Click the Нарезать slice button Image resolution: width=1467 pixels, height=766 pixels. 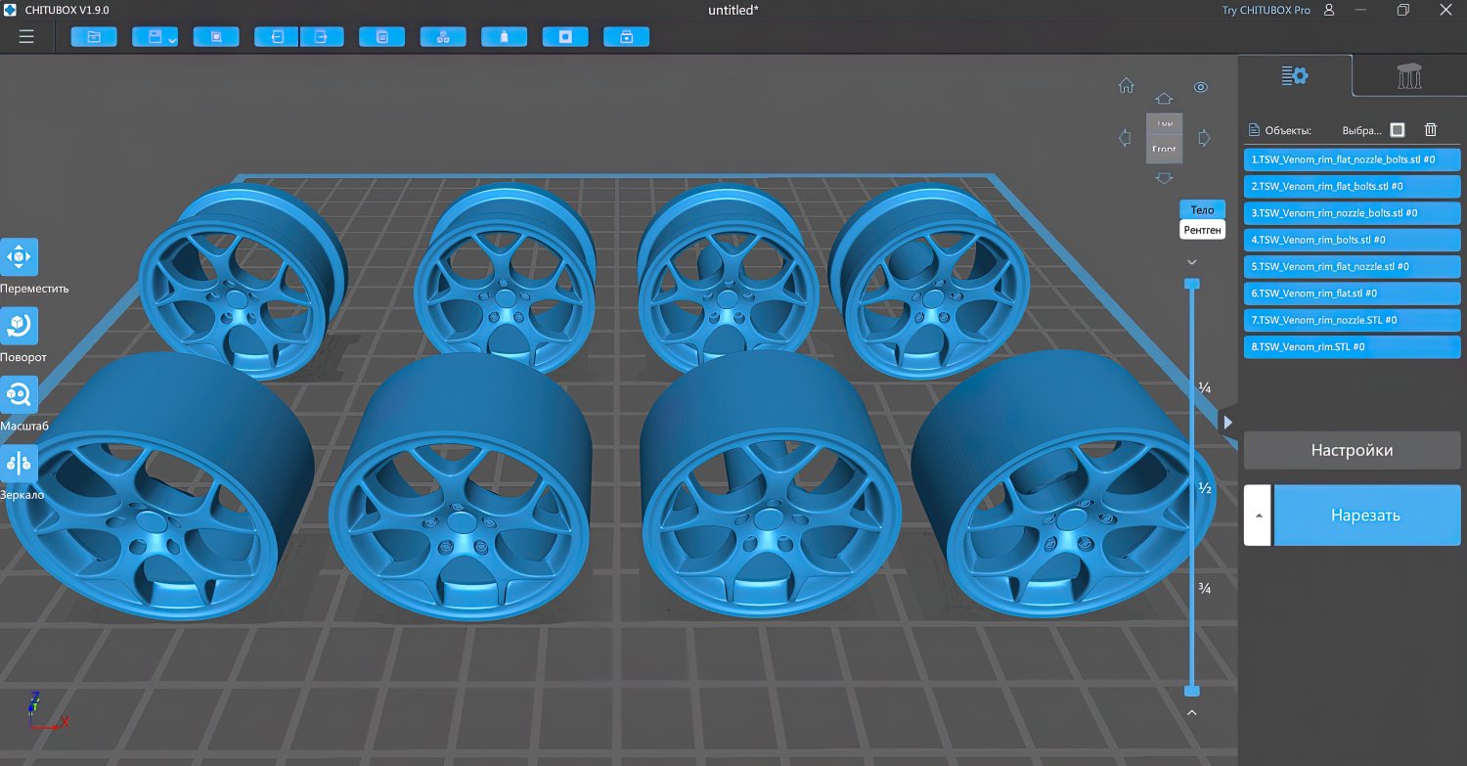[x=1365, y=515]
